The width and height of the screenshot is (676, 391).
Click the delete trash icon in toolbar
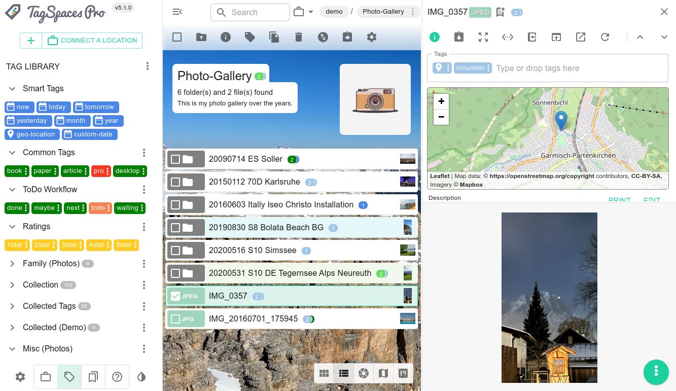pos(299,37)
